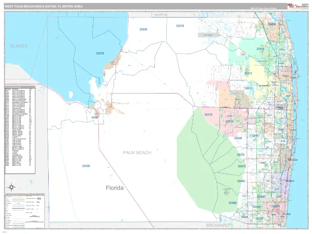Select ZIP code 33412 label

coord(248,73)
